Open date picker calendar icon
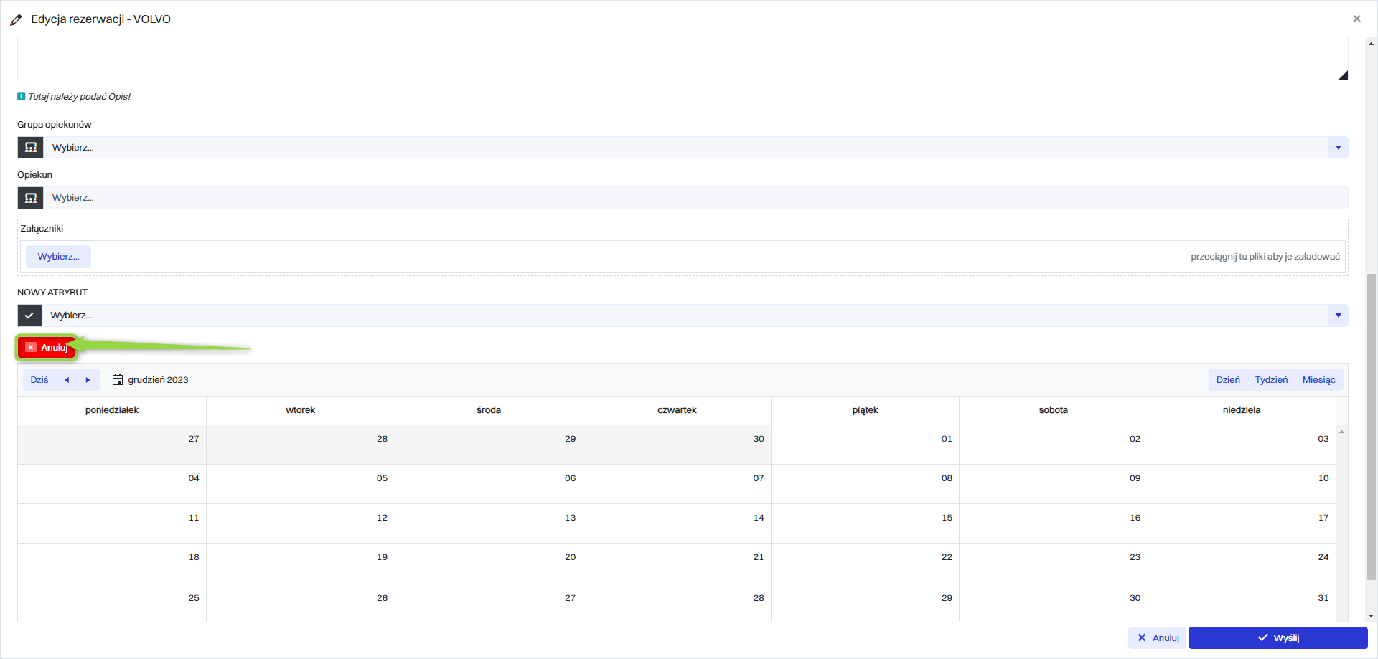Viewport: 1378px width, 659px height. coord(118,380)
